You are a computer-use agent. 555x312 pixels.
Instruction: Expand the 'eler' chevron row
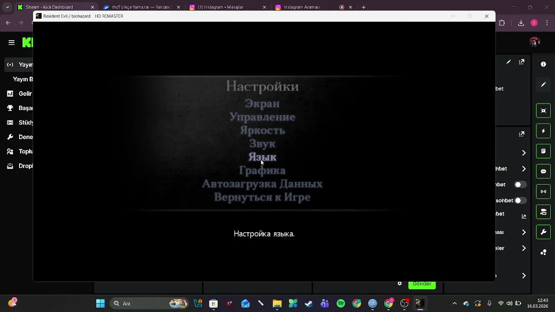524,248
